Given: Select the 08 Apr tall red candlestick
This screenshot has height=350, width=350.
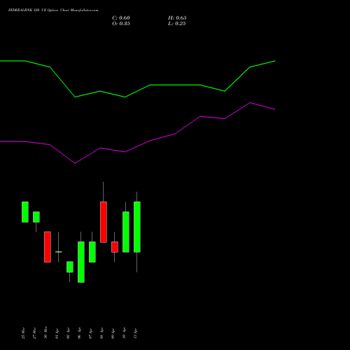Looking at the screenshot, I should point(104,222).
